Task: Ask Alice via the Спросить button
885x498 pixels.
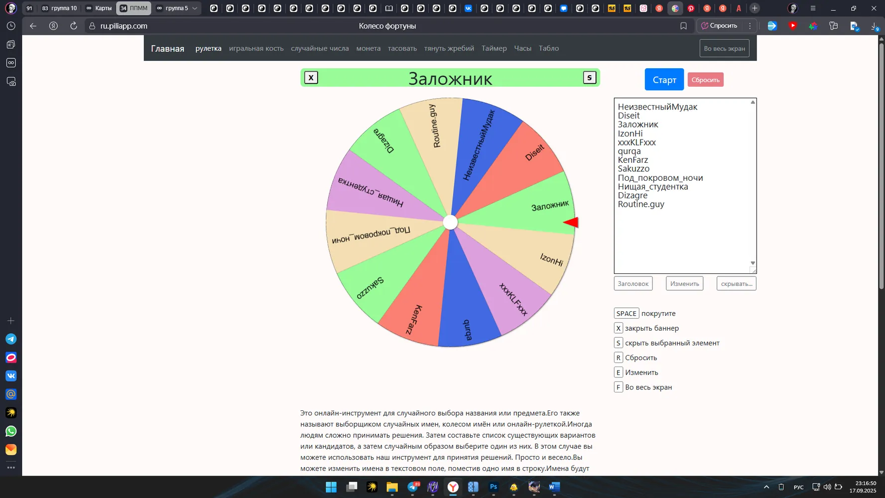Action: point(719,26)
